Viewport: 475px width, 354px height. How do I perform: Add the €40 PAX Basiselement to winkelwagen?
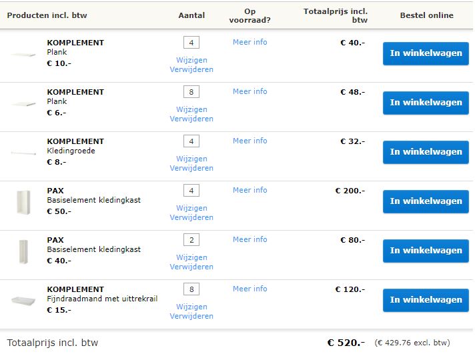click(426, 251)
